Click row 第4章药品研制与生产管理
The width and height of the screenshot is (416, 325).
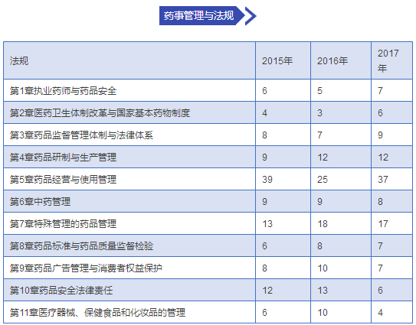[208, 158]
